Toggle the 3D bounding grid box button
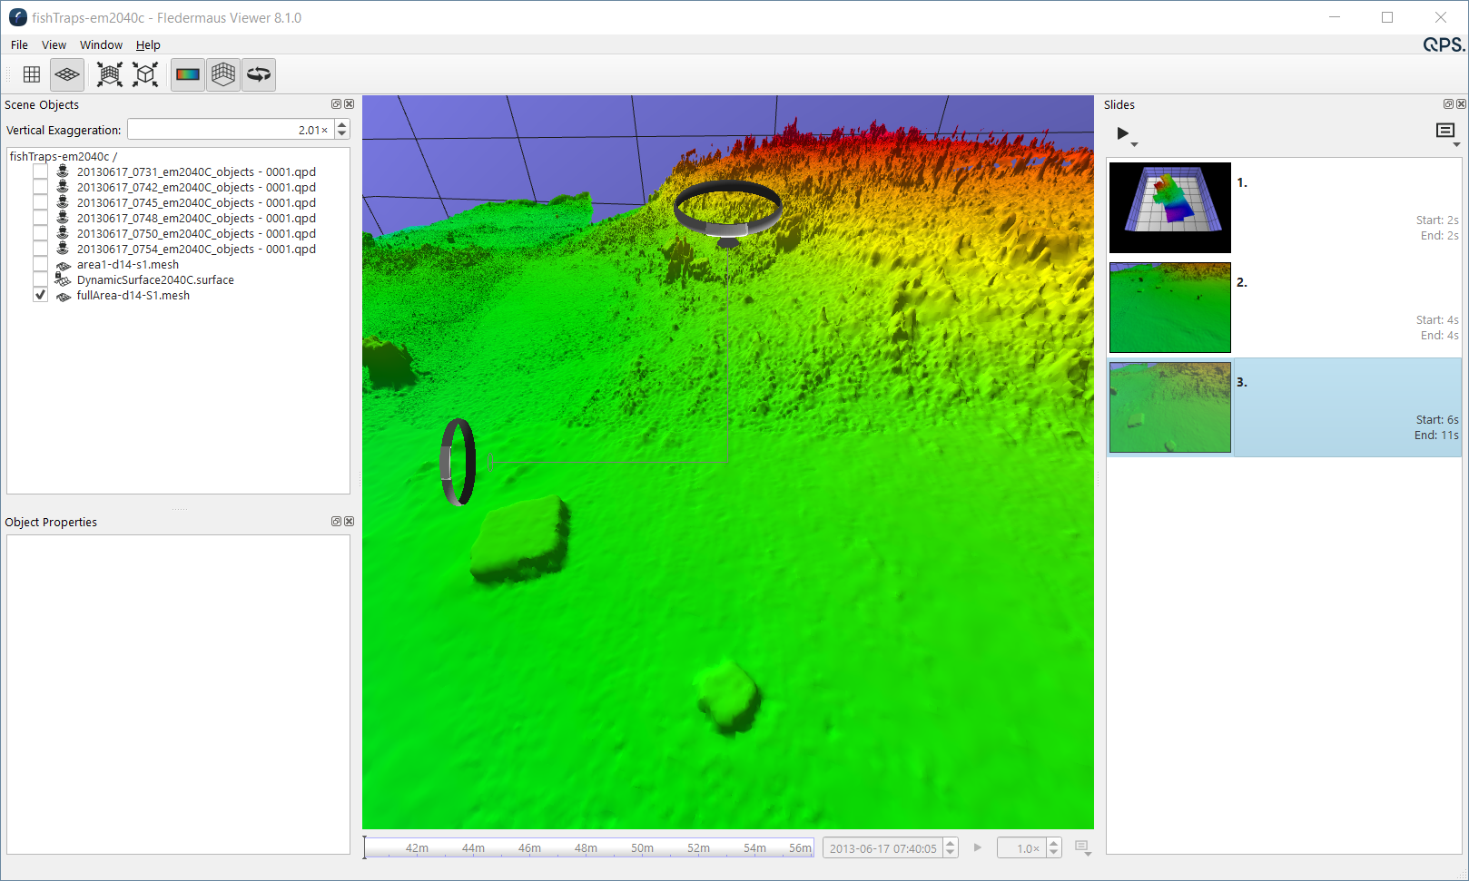 (x=223, y=74)
